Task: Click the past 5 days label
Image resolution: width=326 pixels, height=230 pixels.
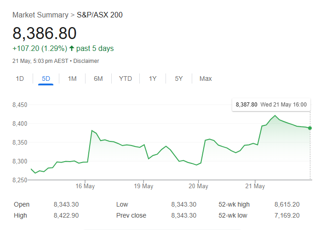Action: coord(95,49)
